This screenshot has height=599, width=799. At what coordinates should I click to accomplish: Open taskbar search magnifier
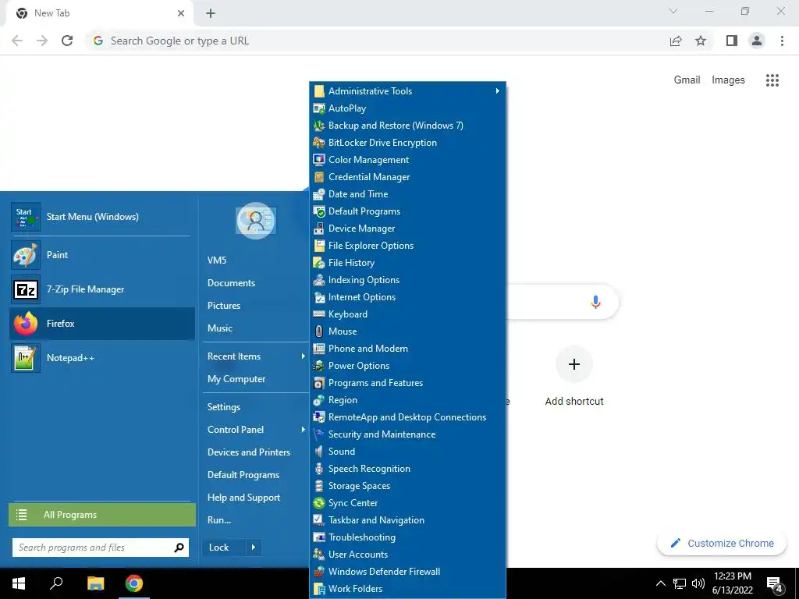[x=56, y=583]
